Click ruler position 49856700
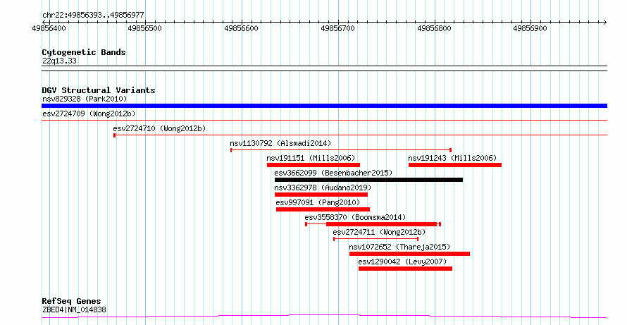The image size is (627, 325). (x=338, y=28)
